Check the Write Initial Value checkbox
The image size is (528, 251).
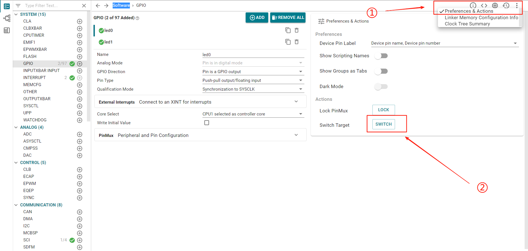pos(207,123)
